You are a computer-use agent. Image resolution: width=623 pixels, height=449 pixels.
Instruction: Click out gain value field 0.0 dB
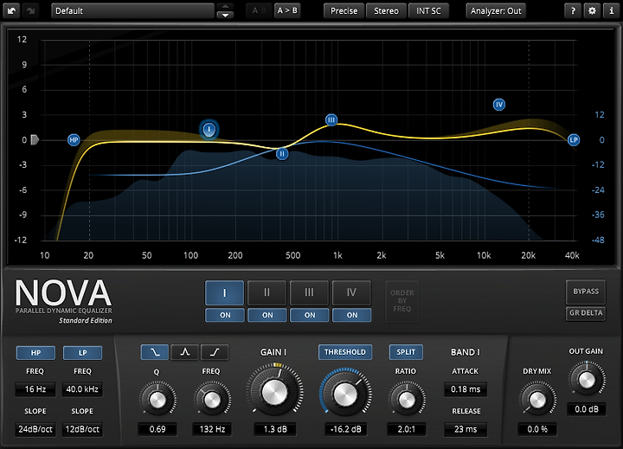[587, 409]
